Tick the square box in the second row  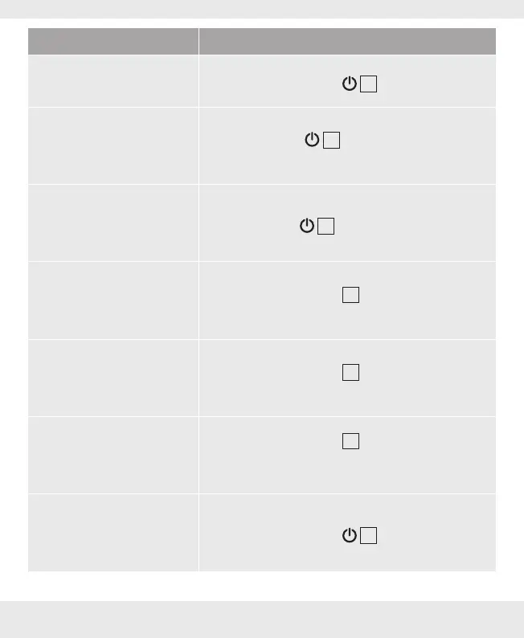pyautogui.click(x=331, y=141)
